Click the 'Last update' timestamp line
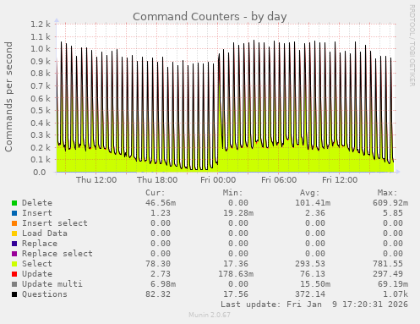 tap(314, 305)
